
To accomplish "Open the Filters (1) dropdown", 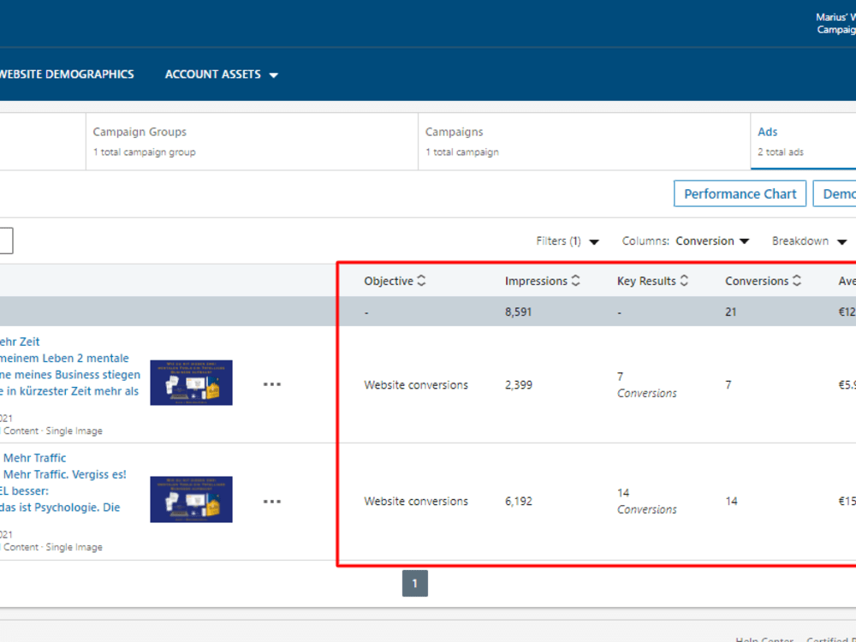I will pyautogui.click(x=568, y=241).
